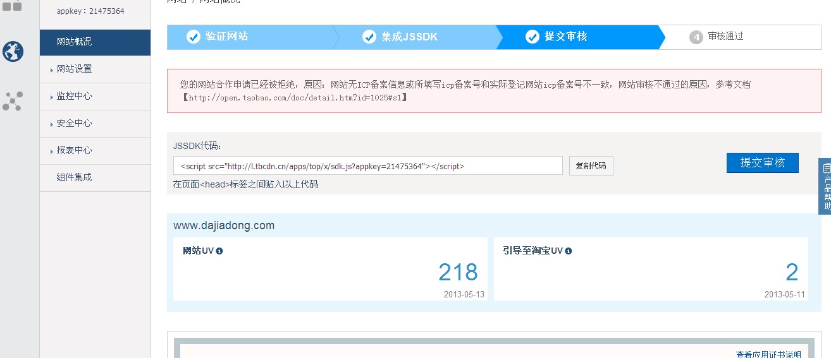The height and width of the screenshot is (358, 831).
Task: Open 查看应用证书说明 link
Action: [768, 354]
